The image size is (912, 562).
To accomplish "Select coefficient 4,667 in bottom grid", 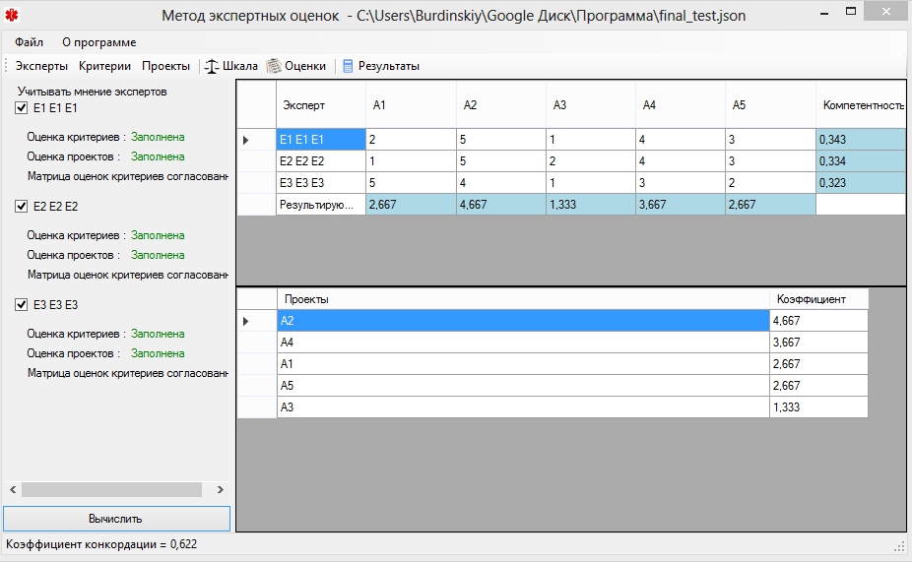I will [819, 321].
